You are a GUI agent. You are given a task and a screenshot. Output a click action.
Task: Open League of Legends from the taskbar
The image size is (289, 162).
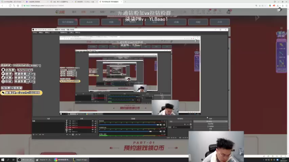click(x=80, y=160)
